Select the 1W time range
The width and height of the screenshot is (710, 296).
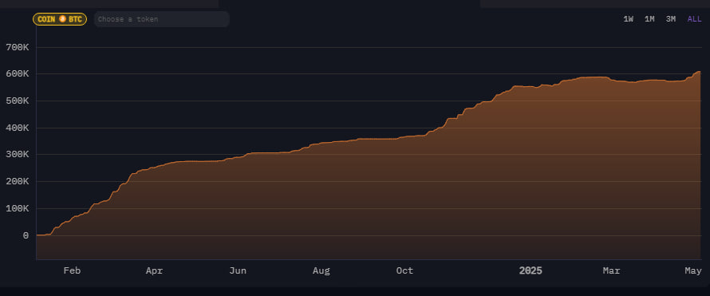click(x=628, y=19)
